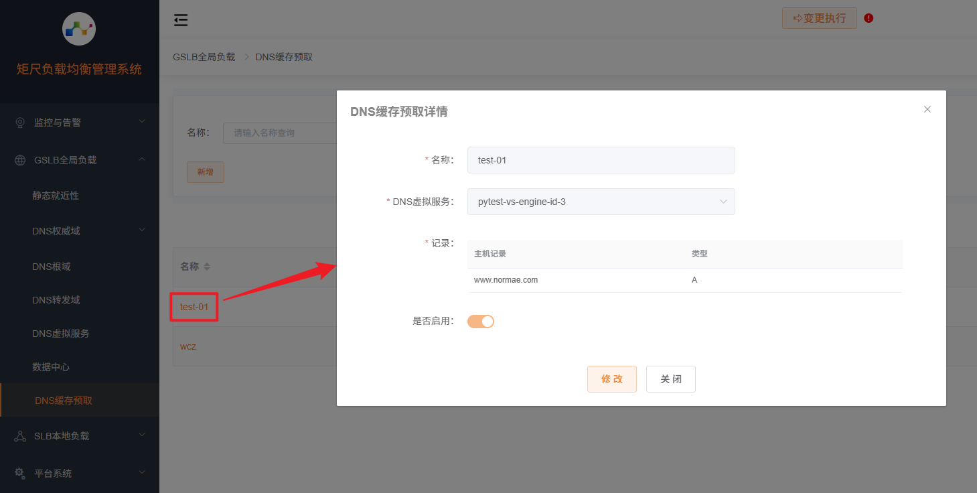This screenshot has width=977, height=493.
Task: Click the node icon beside SLB本地负载
Action: click(x=19, y=435)
